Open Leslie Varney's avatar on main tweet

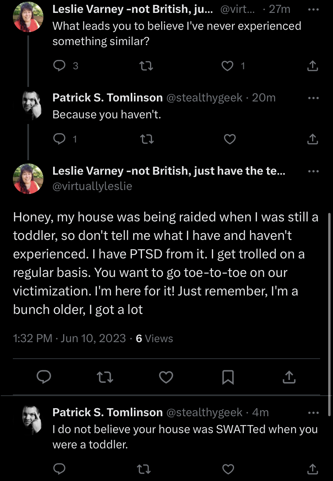(28, 179)
